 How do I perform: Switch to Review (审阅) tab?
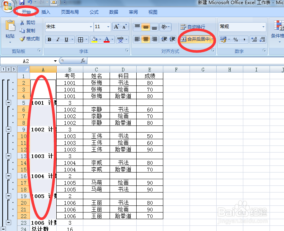coord(133,12)
